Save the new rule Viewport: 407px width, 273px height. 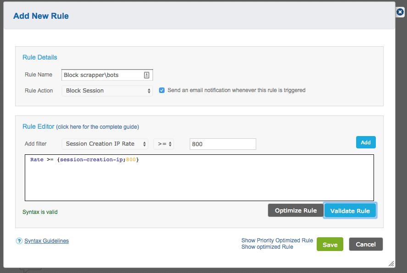coord(330,245)
